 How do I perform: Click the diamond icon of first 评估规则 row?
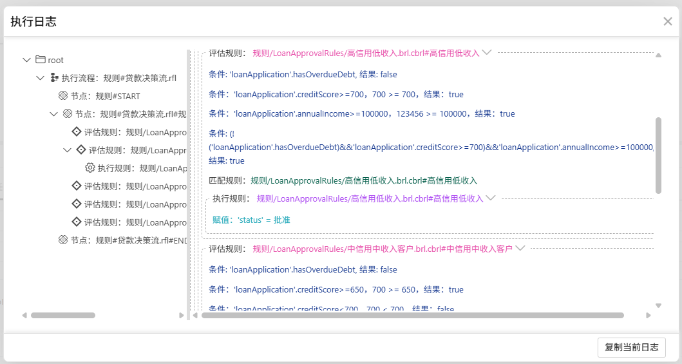77,131
